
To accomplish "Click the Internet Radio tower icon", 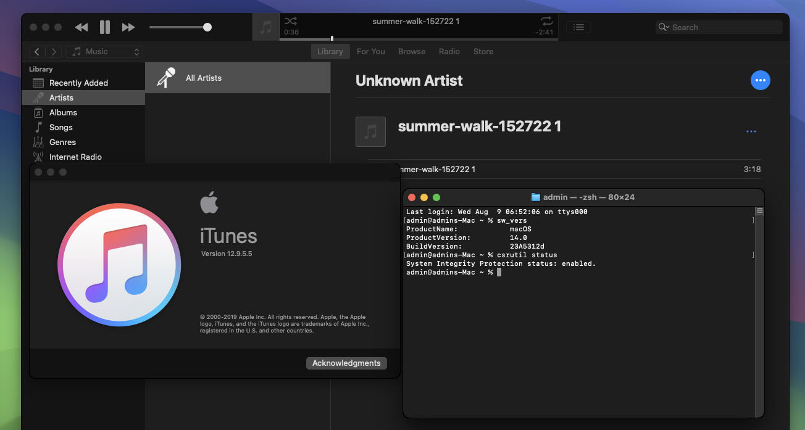I will (x=38, y=157).
